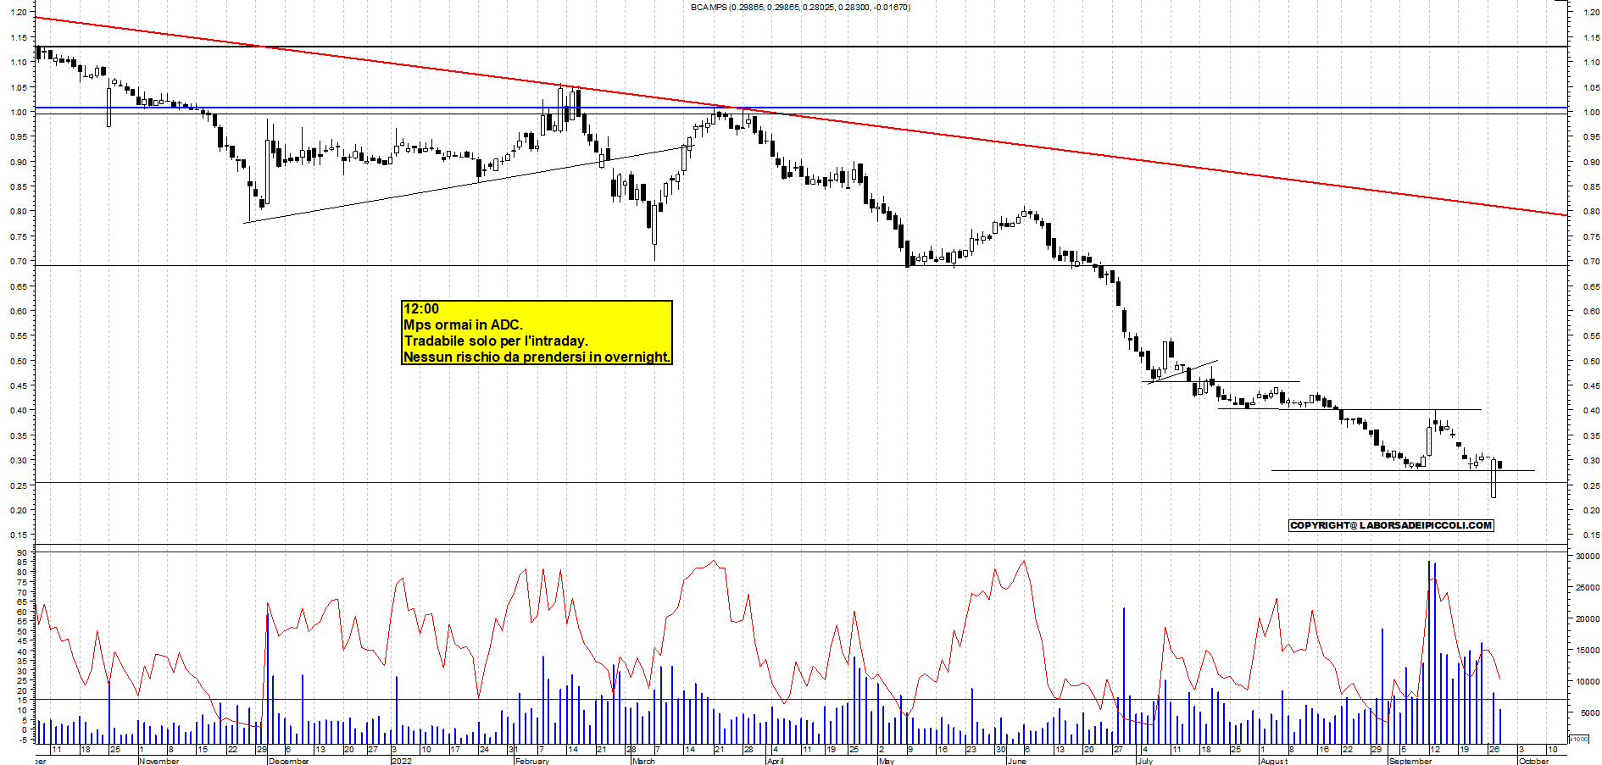The image size is (1602, 765).
Task: Click the December label on time axis
Action: (x=288, y=761)
